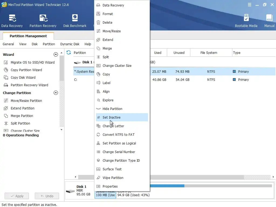Open the Manual icon
The width and height of the screenshot is (276, 207).
pos(269,21)
